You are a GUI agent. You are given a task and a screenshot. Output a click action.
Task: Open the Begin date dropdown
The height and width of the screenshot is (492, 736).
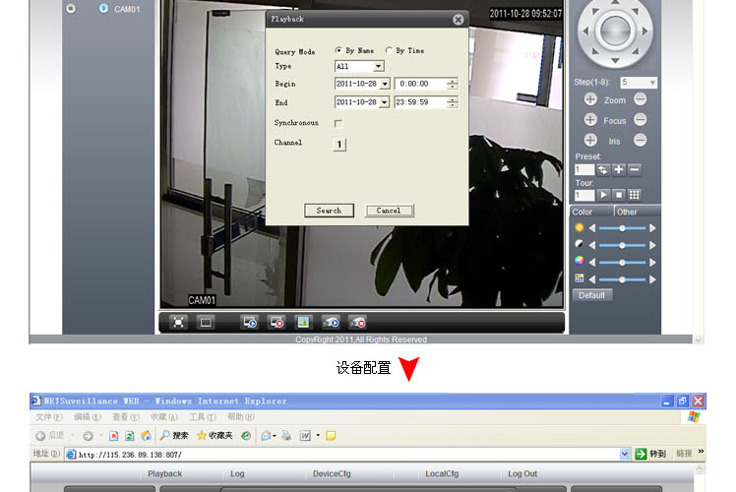click(385, 85)
